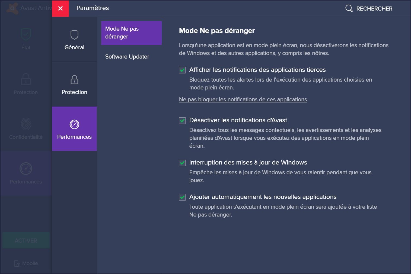Image resolution: width=411 pixels, height=274 pixels.
Task: Uncheck Désactiver les notifications d'Avast
Action: pos(182,121)
